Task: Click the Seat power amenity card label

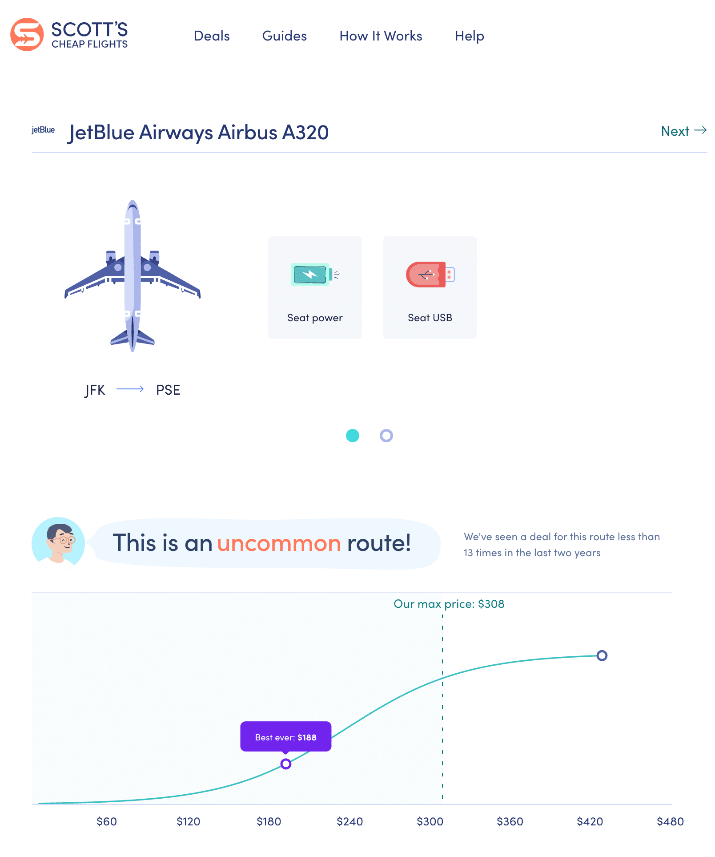Action: point(315,318)
